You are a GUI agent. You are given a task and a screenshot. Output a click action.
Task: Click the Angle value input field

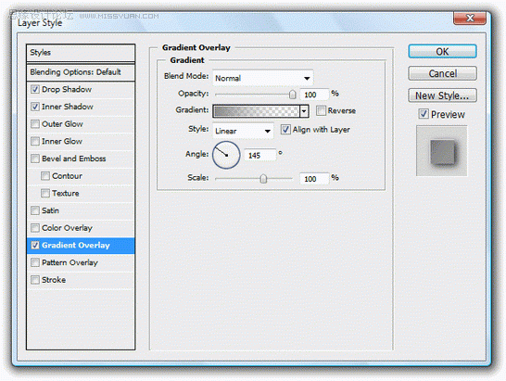tap(260, 156)
